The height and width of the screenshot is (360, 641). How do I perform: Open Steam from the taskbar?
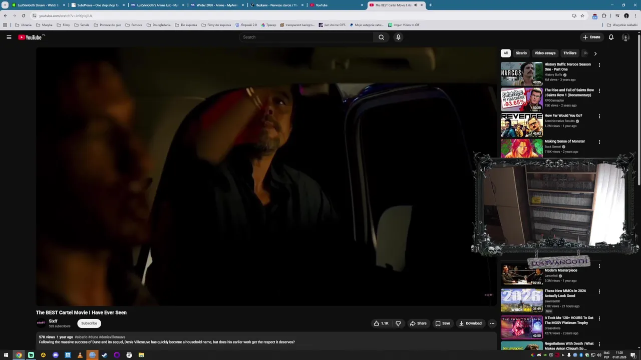point(104,355)
